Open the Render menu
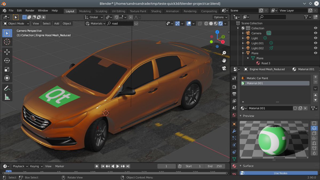Screen dimensions: 320x180 point(30,10)
